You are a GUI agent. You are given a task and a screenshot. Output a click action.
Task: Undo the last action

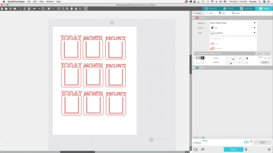[x=34, y=8]
